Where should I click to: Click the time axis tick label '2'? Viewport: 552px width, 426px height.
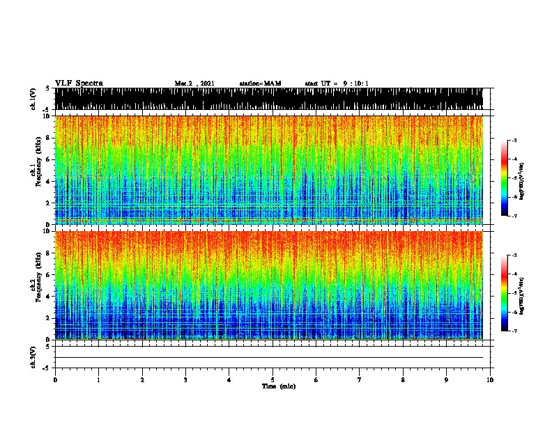[142, 380]
